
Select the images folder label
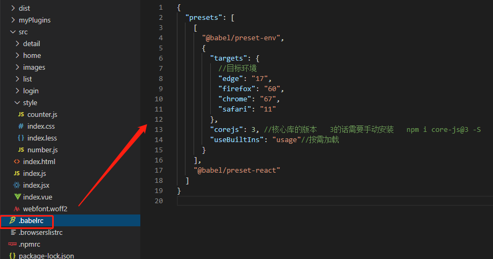[34, 68]
